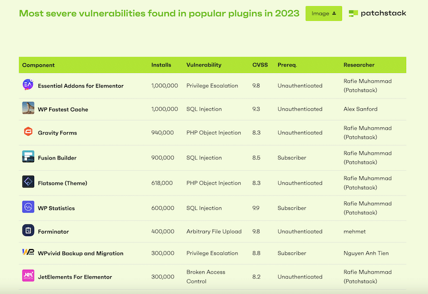The width and height of the screenshot is (428, 294).
Task: Click the patchstack logo
Action: tap(377, 13)
